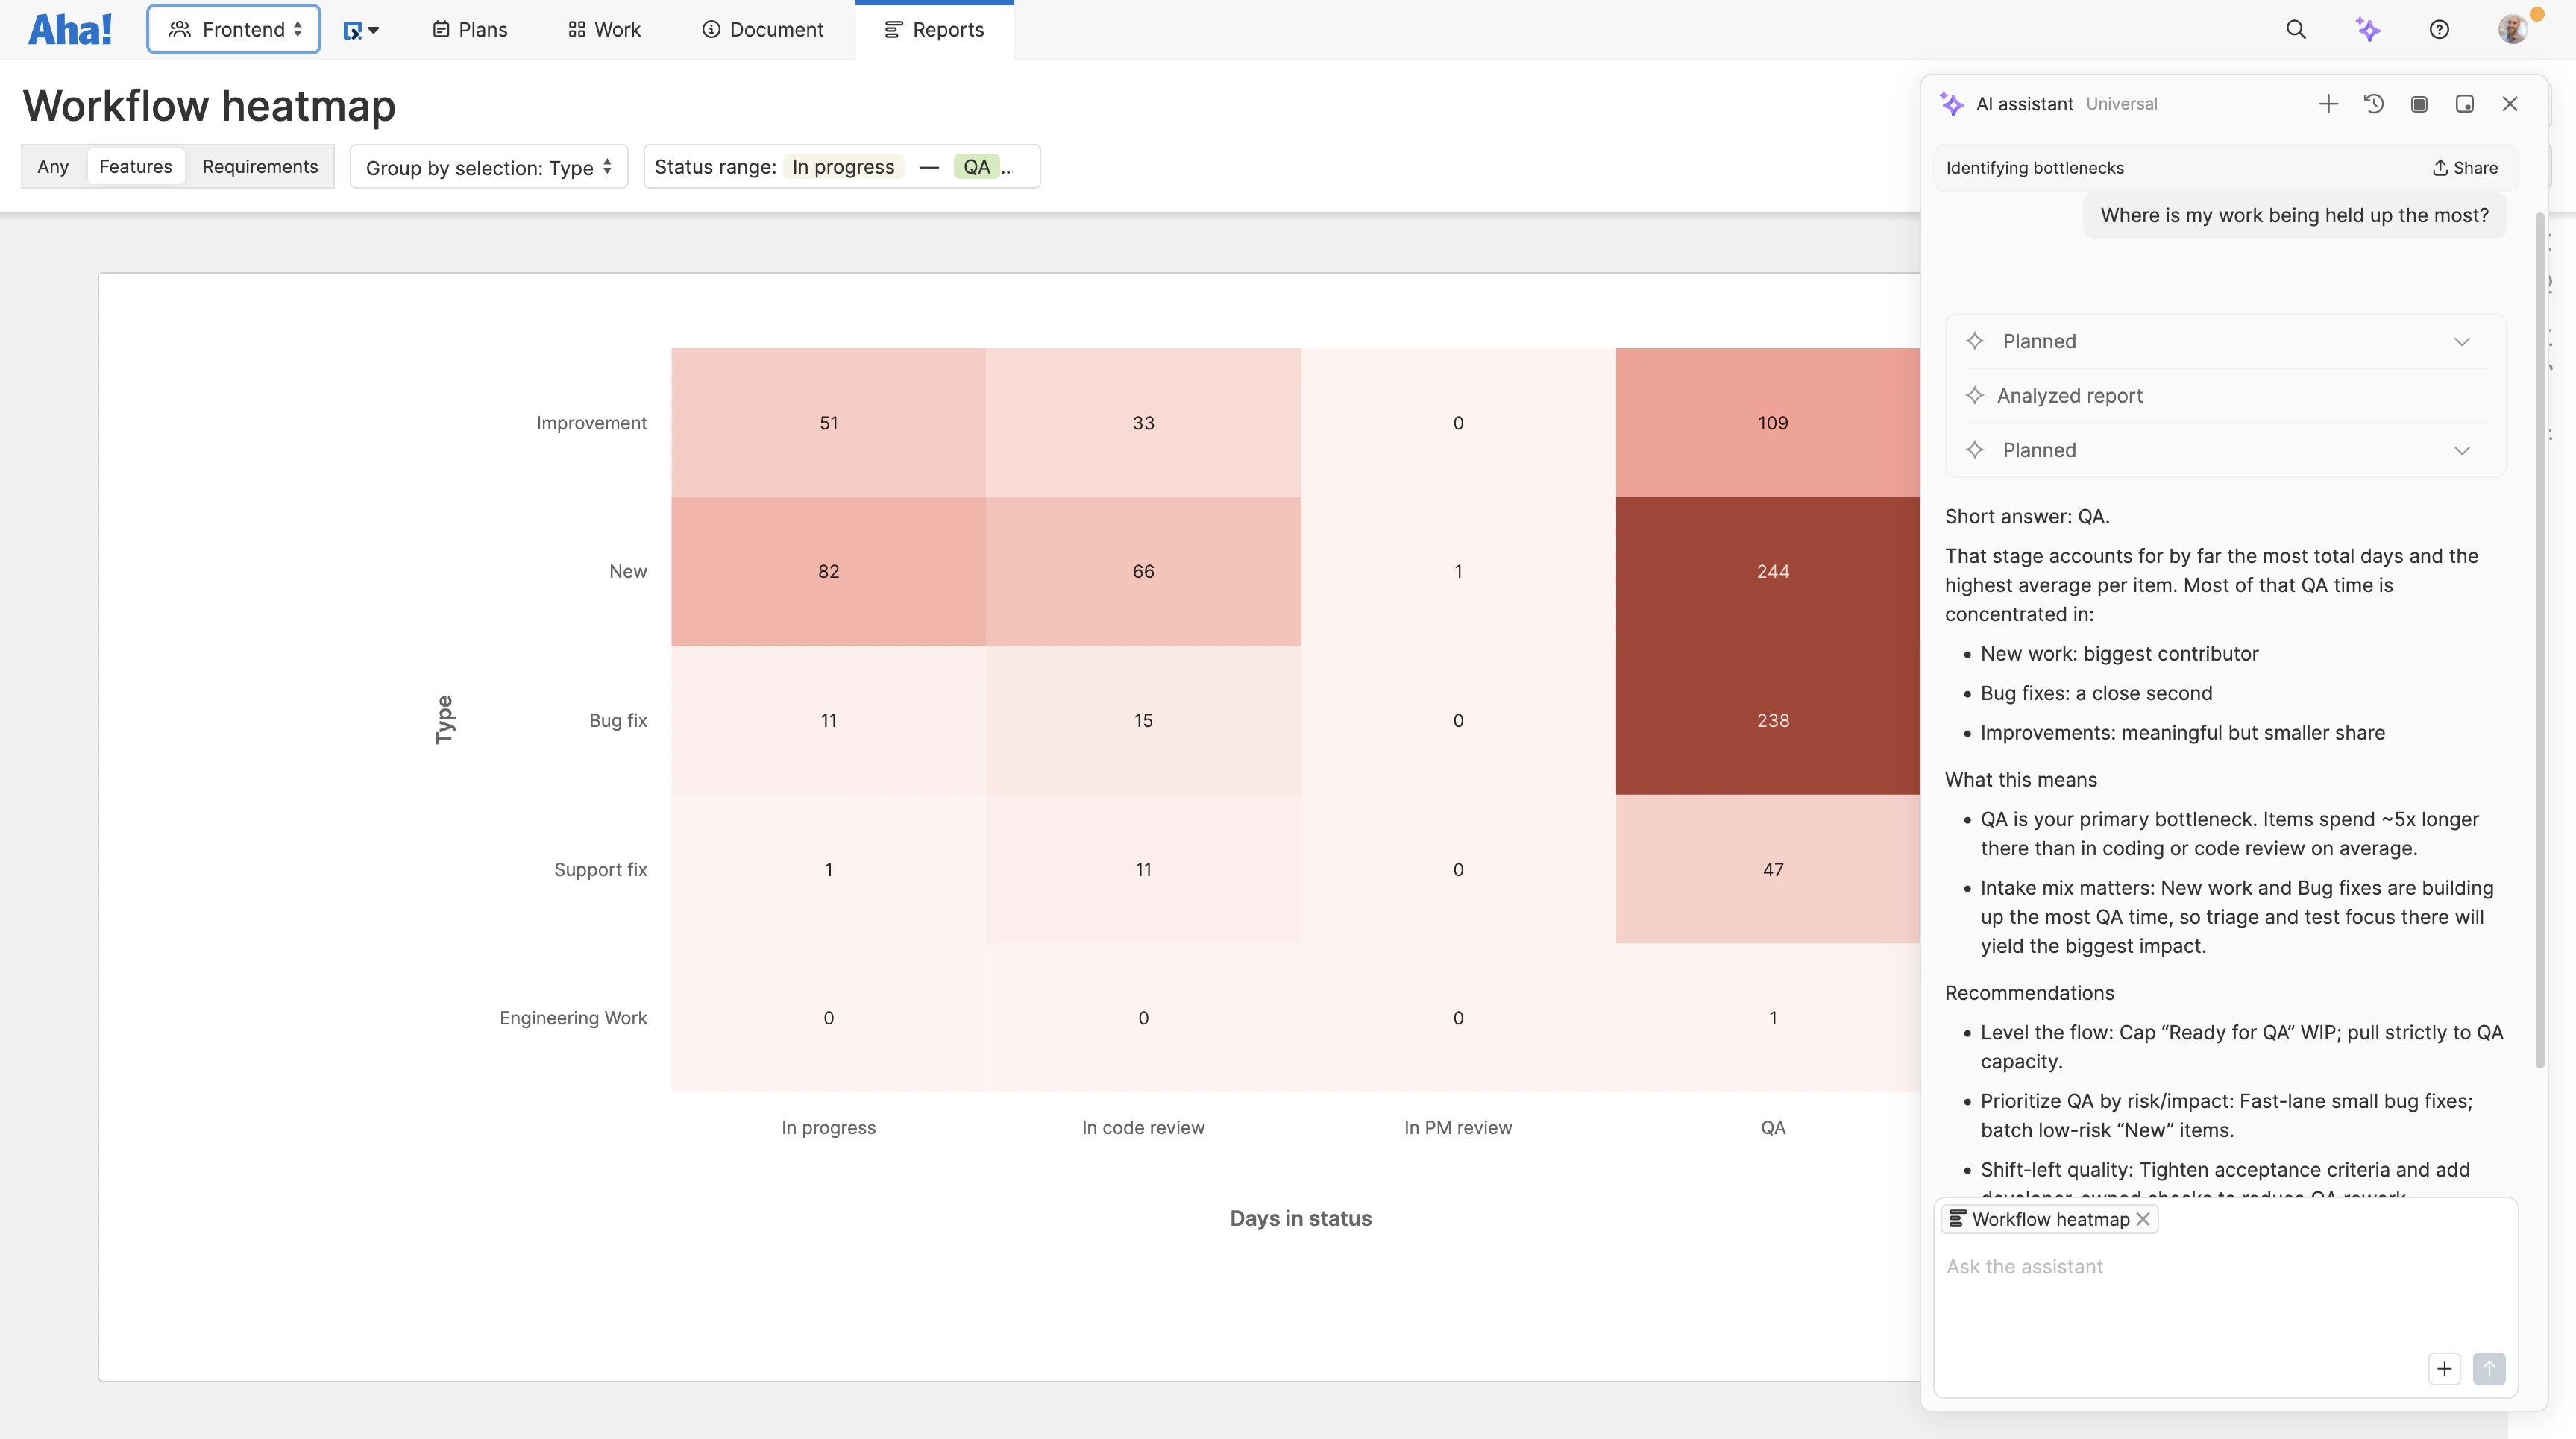
Task: Open the Work menu
Action: click(604, 29)
